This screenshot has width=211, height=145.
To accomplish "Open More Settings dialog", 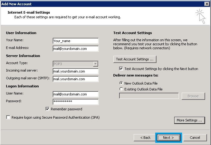I will click(x=189, y=120).
